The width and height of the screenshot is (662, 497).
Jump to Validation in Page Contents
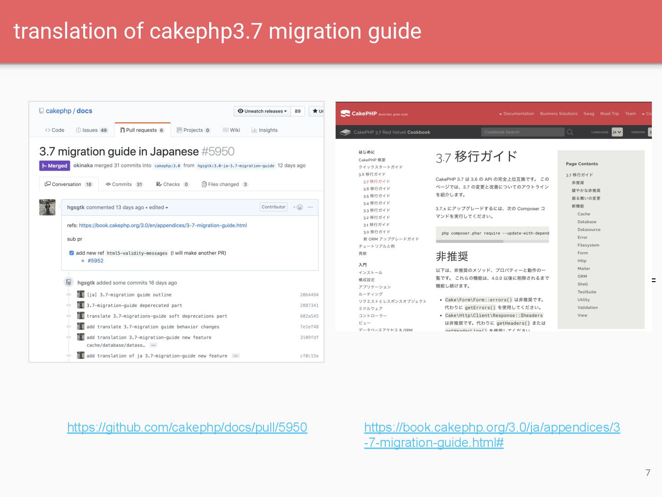588,308
